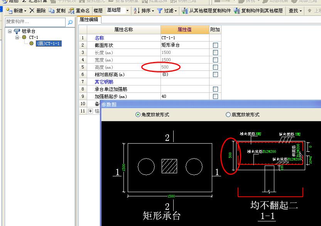The width and height of the screenshot is (321, 226).
Task: Click vertical 1500 dimension in diagram
Action: coord(123,167)
